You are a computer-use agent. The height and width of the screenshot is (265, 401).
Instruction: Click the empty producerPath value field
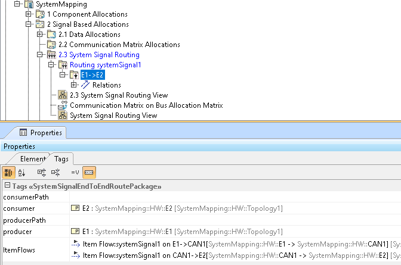(235, 220)
